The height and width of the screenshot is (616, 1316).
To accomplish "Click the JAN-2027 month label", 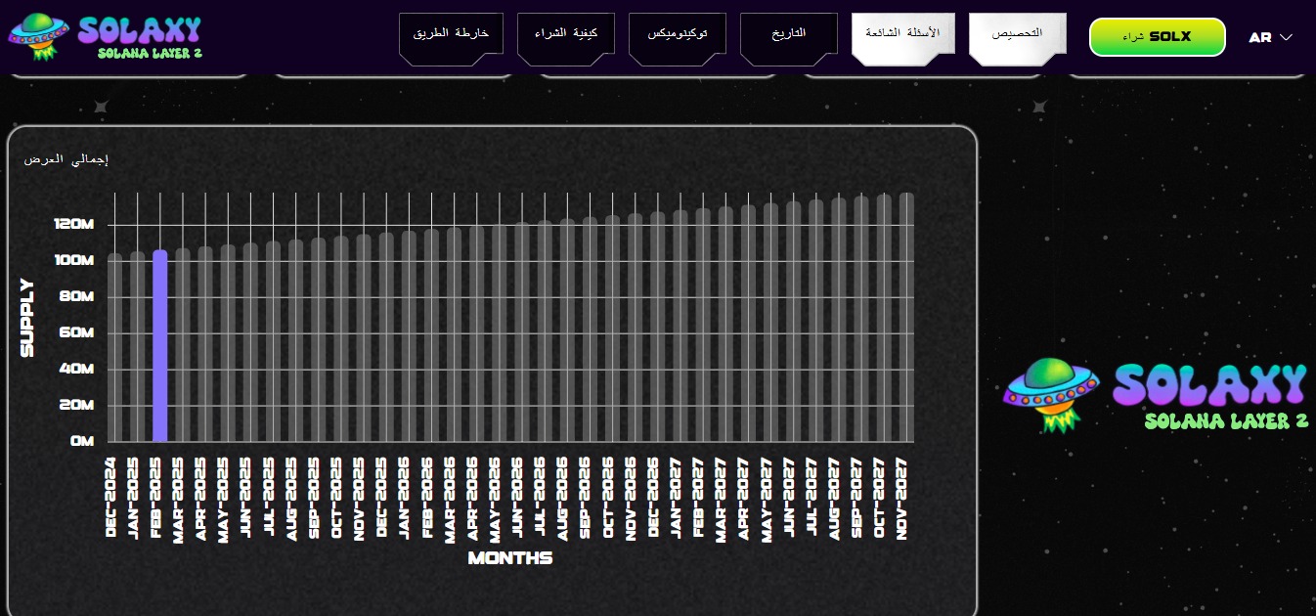I will pyautogui.click(x=677, y=499).
